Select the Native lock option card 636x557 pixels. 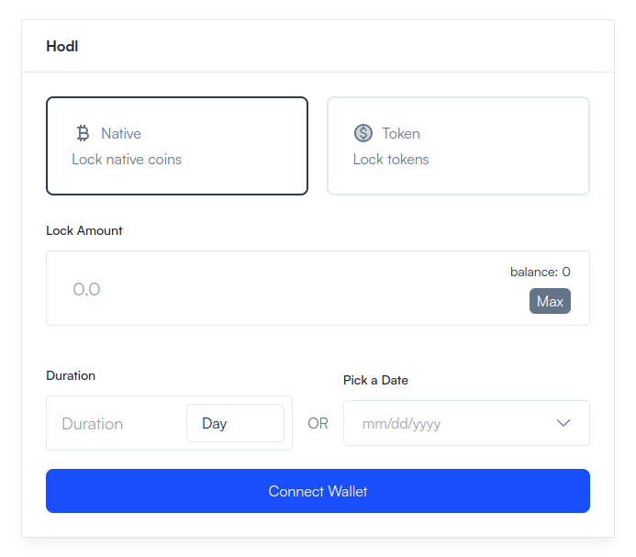point(177,146)
